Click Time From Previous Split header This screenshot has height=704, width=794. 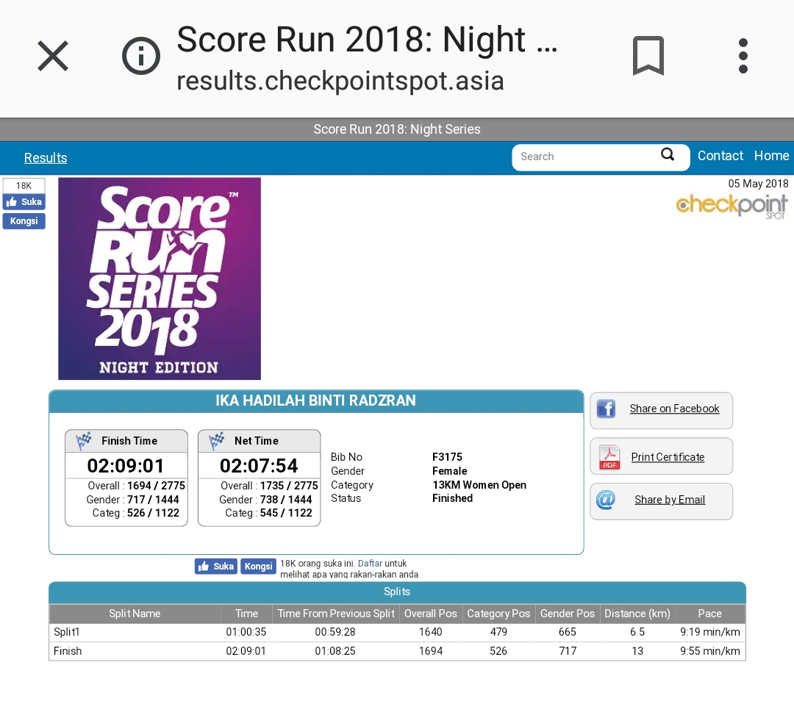pos(336,614)
